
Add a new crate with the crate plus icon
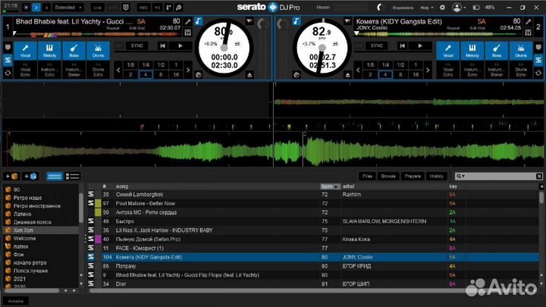[11, 176]
